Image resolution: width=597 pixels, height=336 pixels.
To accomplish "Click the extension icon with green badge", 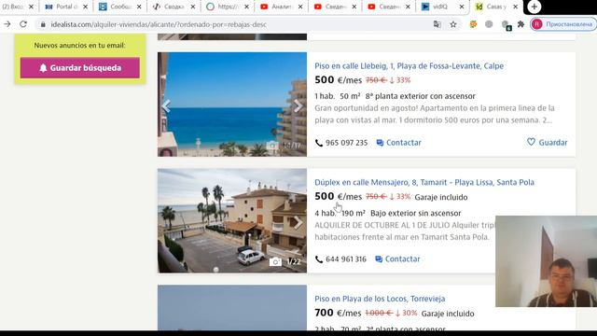I will click(x=506, y=25).
